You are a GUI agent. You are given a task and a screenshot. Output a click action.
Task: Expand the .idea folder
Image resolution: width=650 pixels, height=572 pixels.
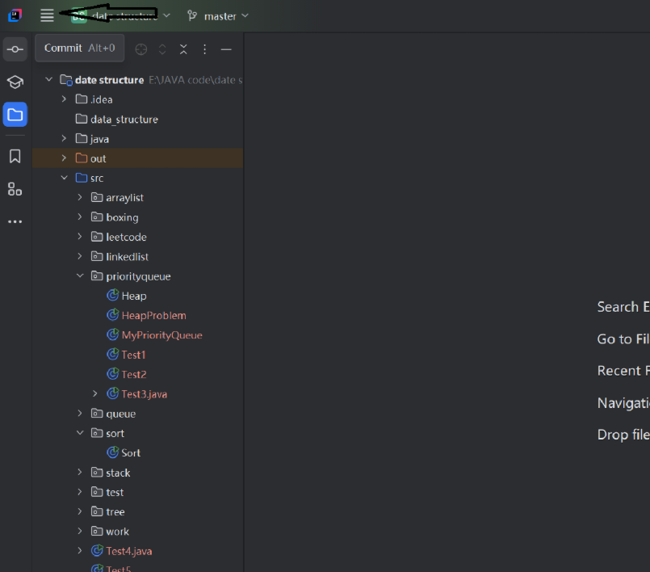[65, 99]
